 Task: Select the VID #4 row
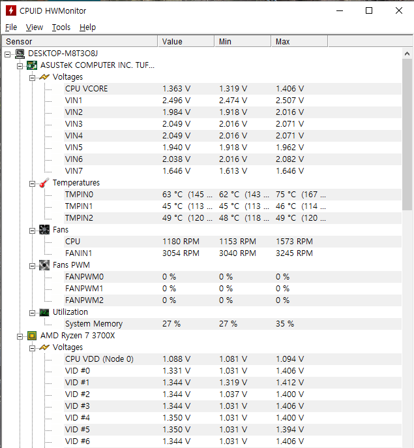pyautogui.click(x=233, y=418)
